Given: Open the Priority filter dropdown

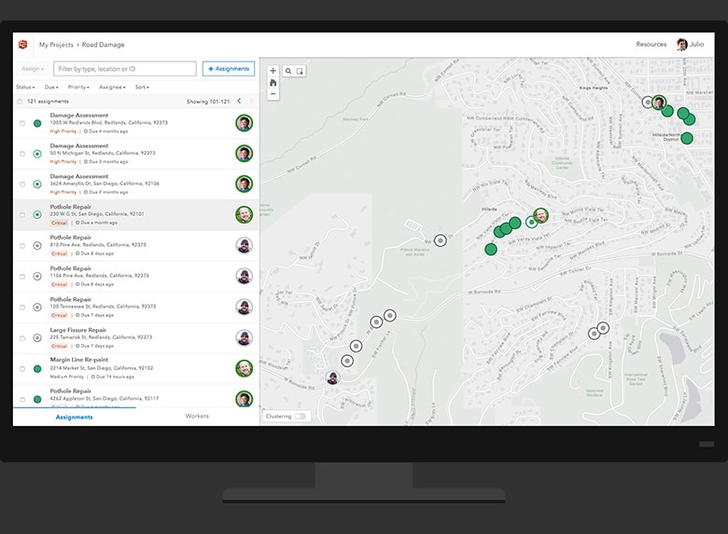Looking at the screenshot, I should (78, 87).
